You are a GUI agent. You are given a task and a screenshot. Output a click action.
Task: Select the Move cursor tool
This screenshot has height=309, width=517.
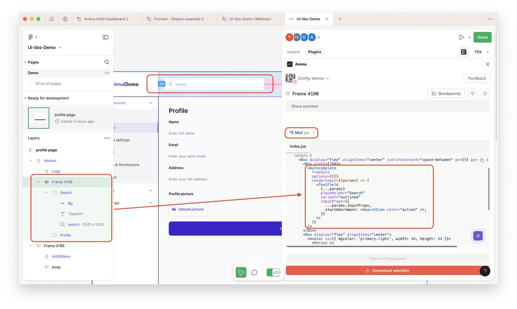point(241,272)
